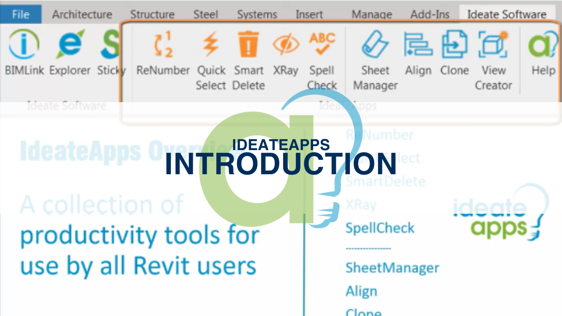Click the ReNumber entry in slide list
562x316 pixels.
pyautogui.click(x=379, y=135)
